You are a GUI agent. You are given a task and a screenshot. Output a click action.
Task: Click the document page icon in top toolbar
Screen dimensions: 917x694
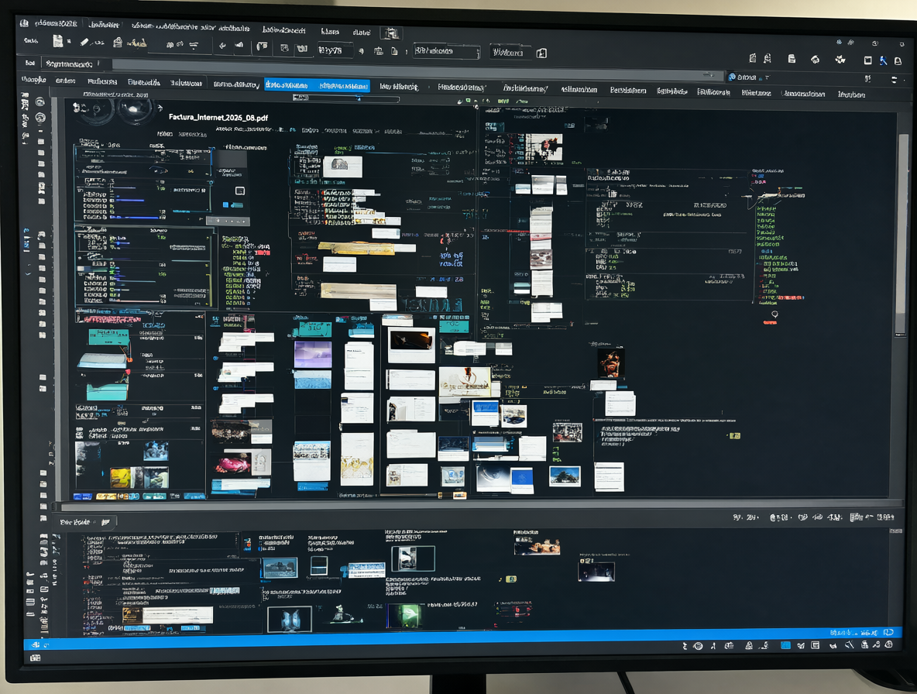[57, 41]
